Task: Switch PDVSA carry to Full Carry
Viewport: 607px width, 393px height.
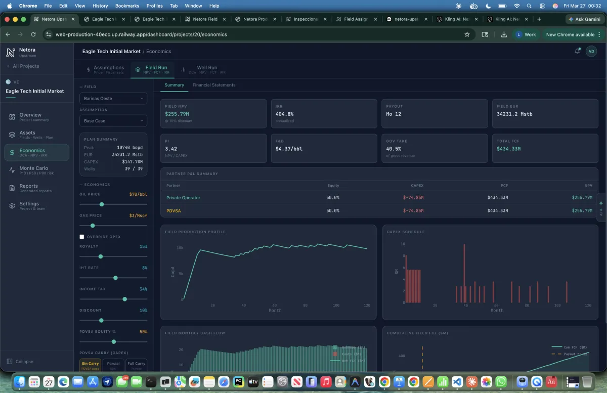Action: [x=136, y=364]
